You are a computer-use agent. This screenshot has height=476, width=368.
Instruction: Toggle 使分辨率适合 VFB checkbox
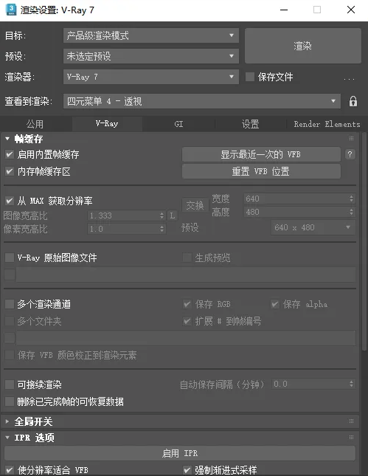(10, 470)
